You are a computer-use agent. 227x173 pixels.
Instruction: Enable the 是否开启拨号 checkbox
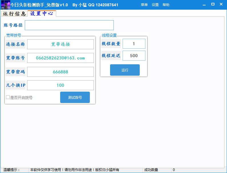[8, 97]
